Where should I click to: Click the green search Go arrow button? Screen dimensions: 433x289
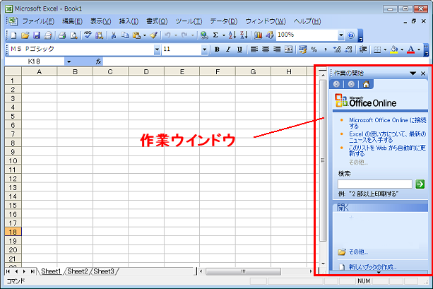(420, 184)
